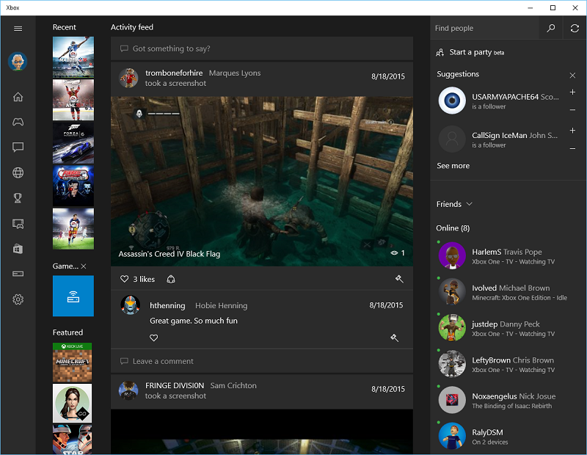
Task: Like the Assassin's Creed IV screenshot
Action: 125,279
